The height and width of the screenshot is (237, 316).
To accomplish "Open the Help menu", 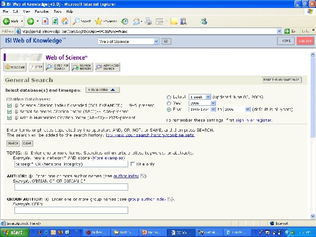I will [69, 11].
